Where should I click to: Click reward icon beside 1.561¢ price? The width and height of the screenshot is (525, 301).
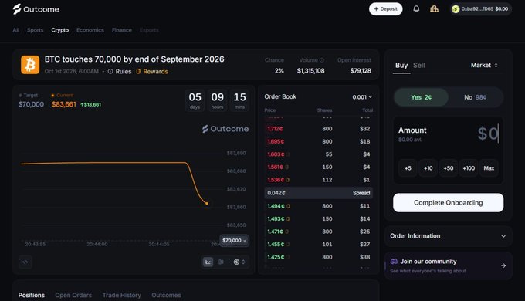[286, 167]
